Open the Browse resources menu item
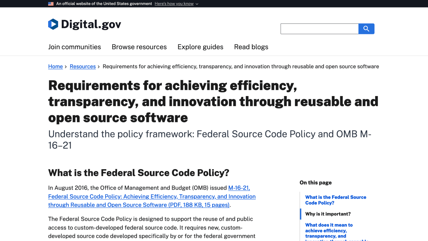 pos(139,47)
